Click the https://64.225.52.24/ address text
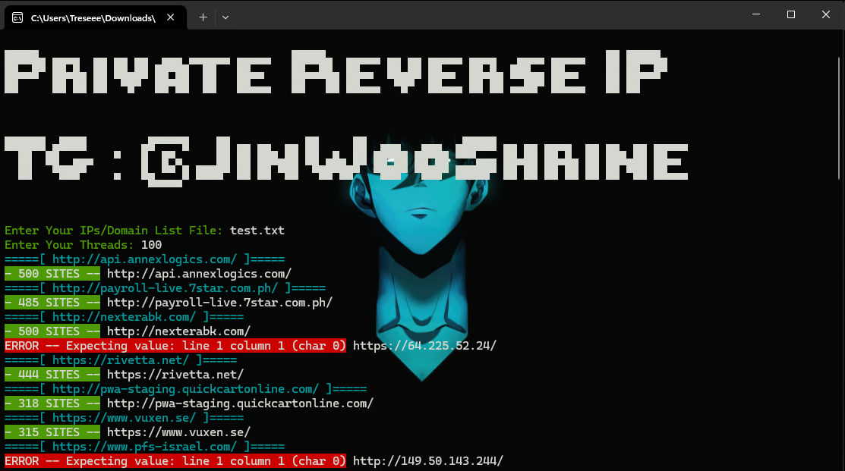The height and width of the screenshot is (471, 845). (424, 346)
